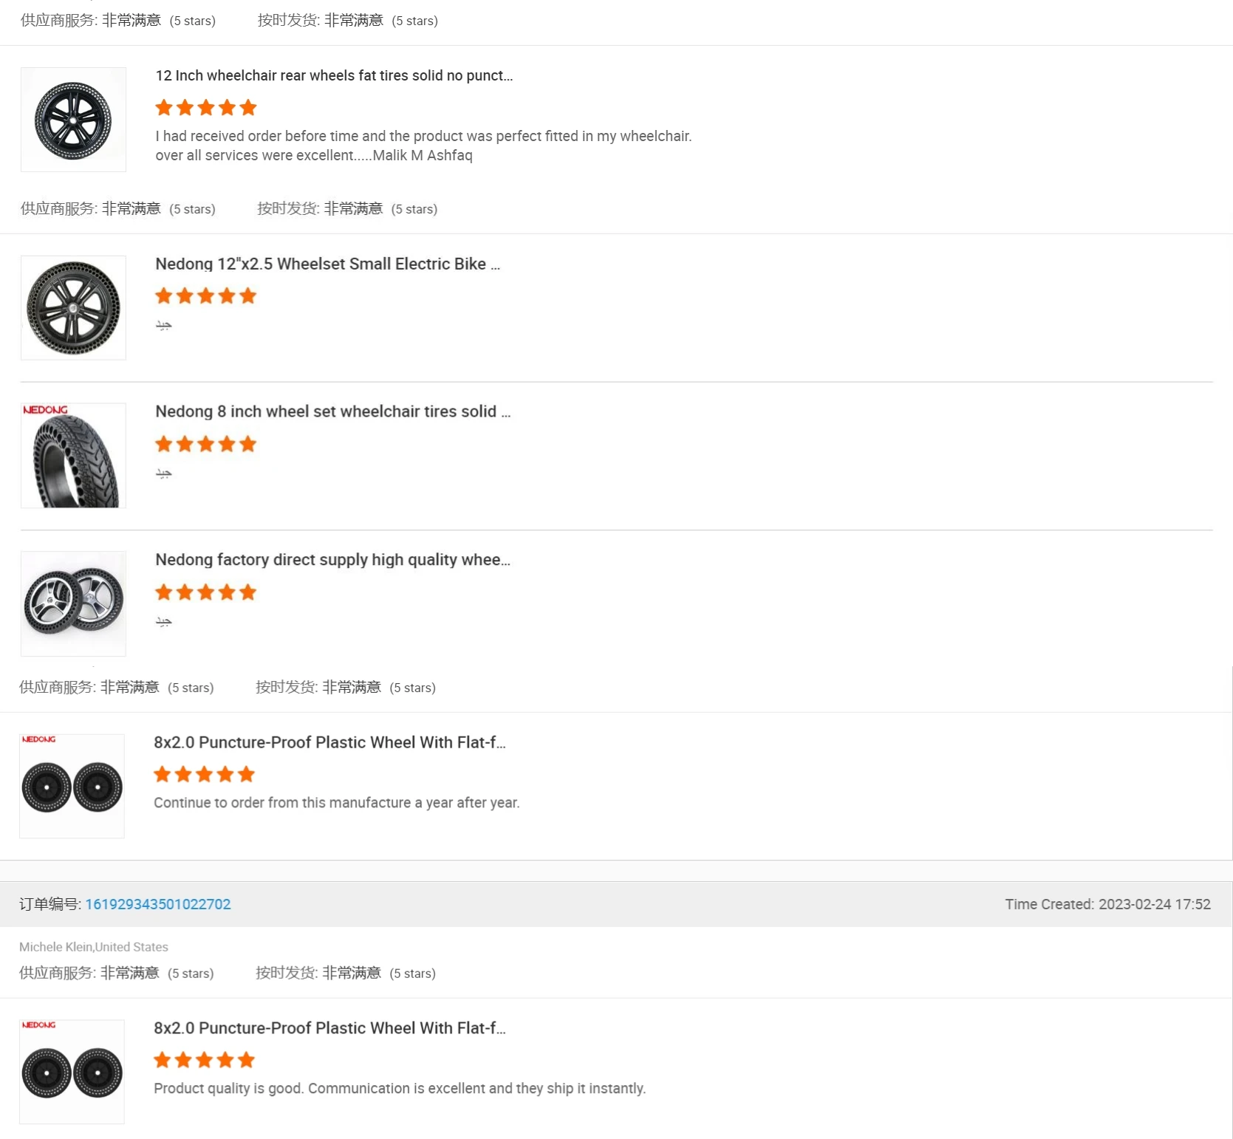Click stars above 'Product quality is good' review
The height and width of the screenshot is (1139, 1233).
[205, 1060]
